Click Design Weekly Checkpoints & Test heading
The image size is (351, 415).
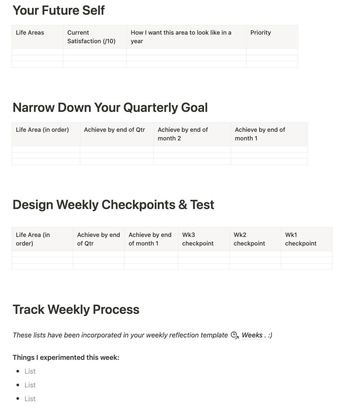click(113, 205)
